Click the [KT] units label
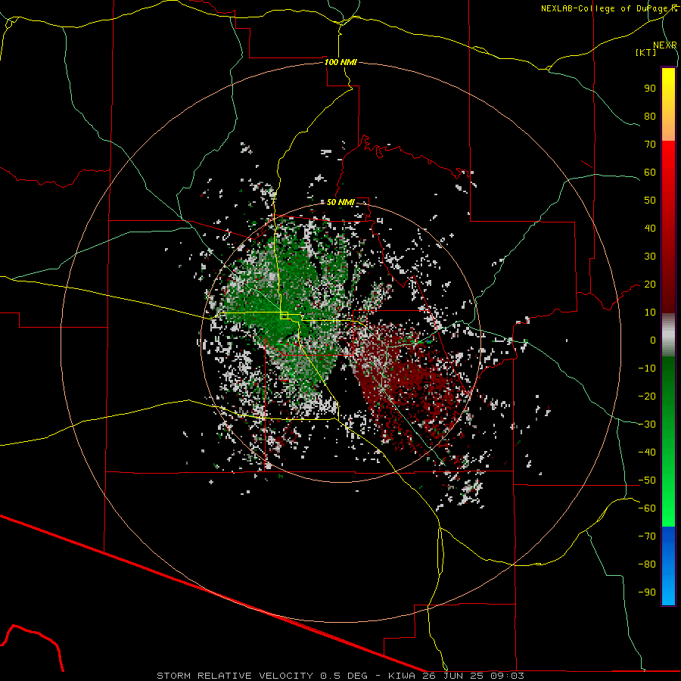 click(646, 52)
